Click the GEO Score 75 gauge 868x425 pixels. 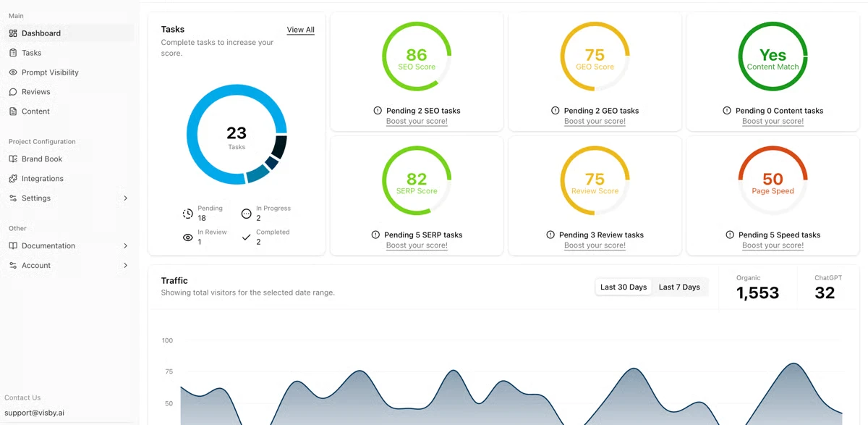(x=595, y=56)
